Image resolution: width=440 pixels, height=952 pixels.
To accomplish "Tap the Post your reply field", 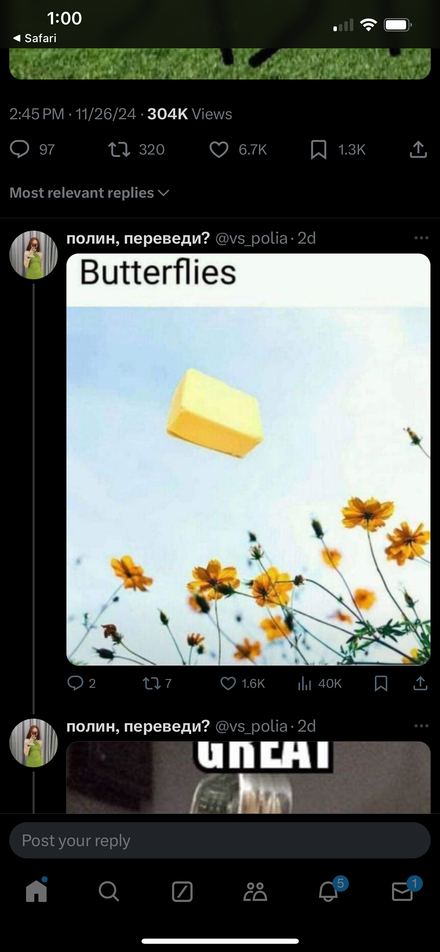I will (220, 840).
